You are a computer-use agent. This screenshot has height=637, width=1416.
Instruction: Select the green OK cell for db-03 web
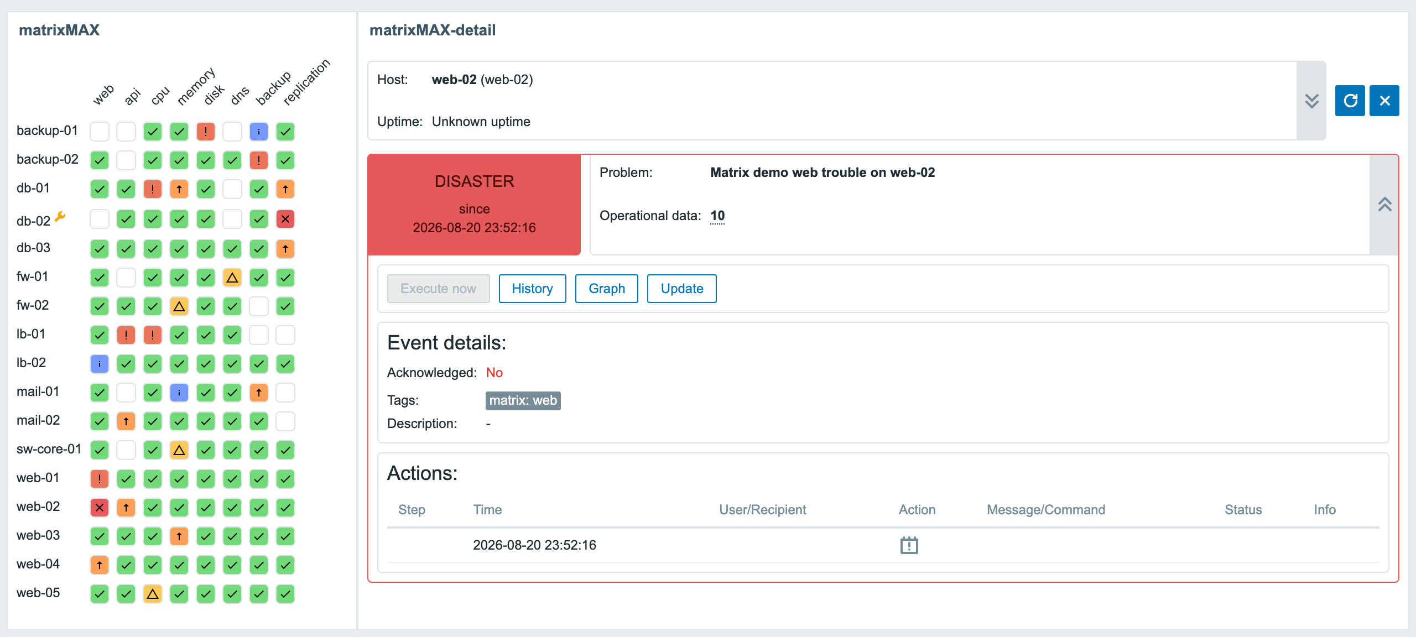(x=100, y=249)
